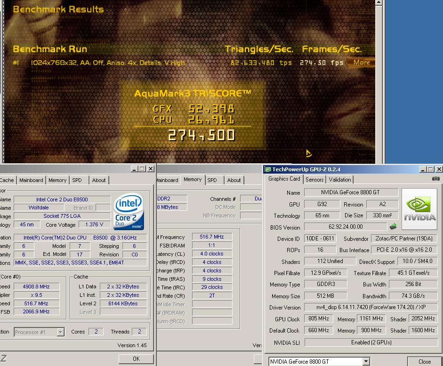Screen dimensions: 443x366
Task: Click the FSB:DRAM 1:1 ratio value
Action: click(212, 245)
